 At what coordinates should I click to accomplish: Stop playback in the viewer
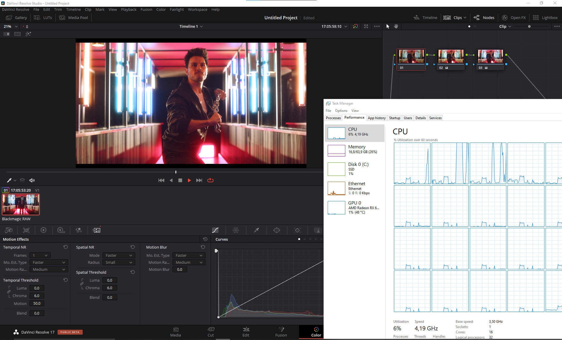(180, 180)
